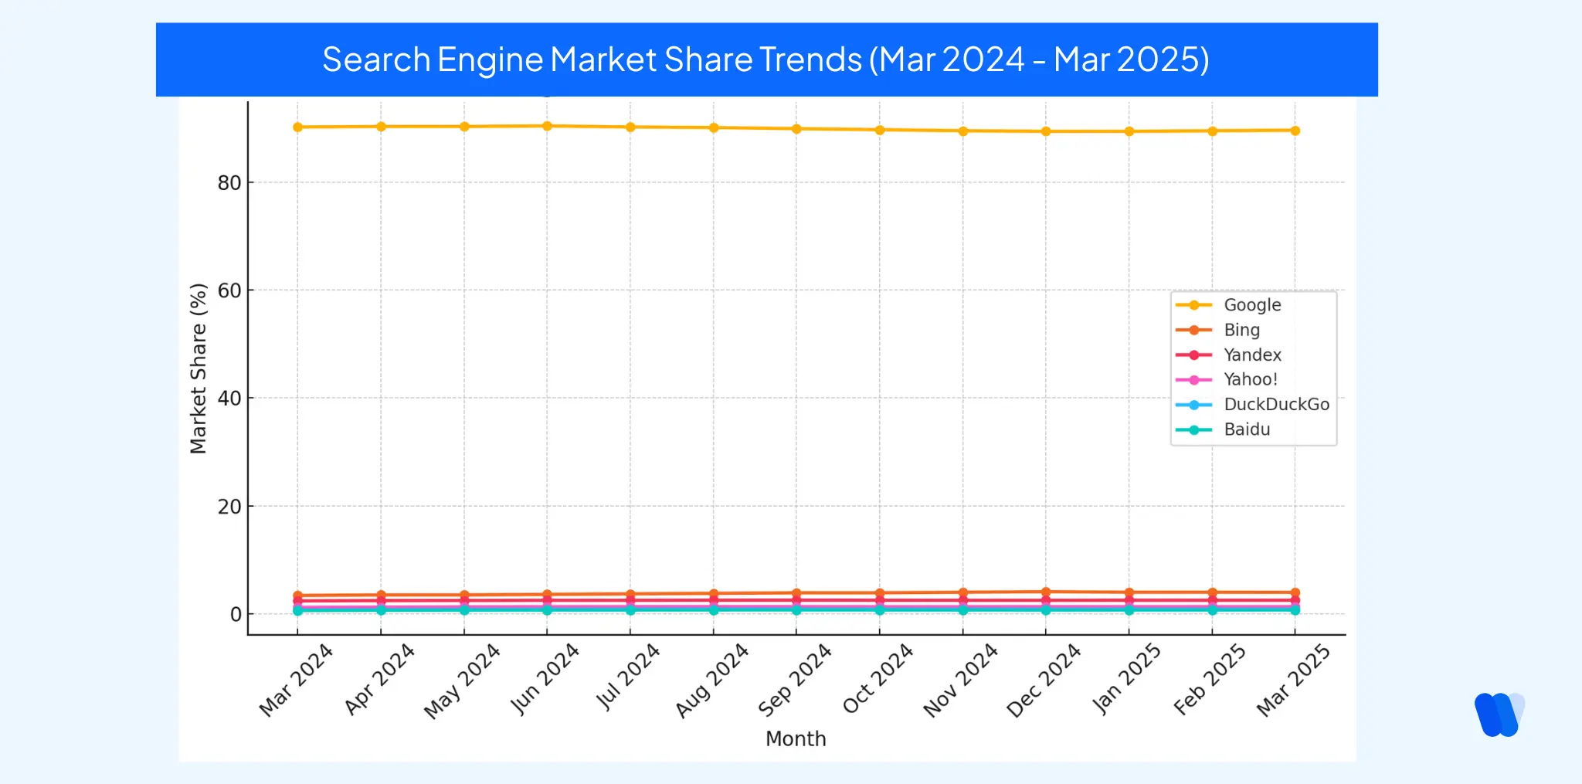Image resolution: width=1582 pixels, height=784 pixels.
Task: Click the Google data point at Mar 2025
Action: [x=1295, y=131]
